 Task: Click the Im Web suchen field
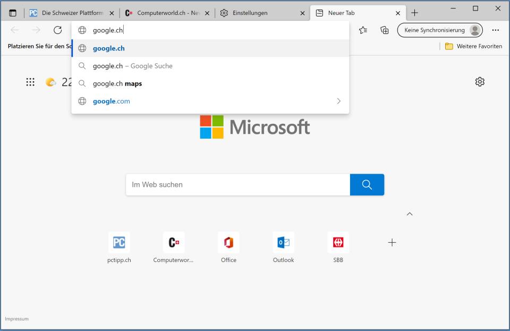click(238, 185)
